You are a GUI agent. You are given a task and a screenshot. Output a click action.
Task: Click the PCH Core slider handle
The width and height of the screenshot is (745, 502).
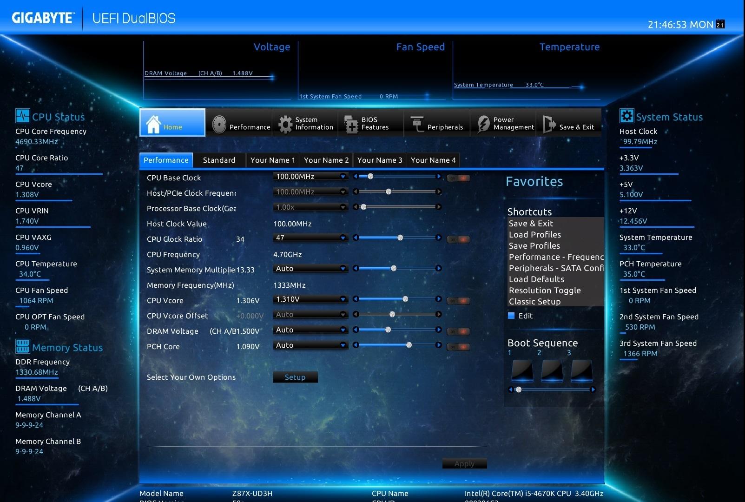[x=409, y=345]
